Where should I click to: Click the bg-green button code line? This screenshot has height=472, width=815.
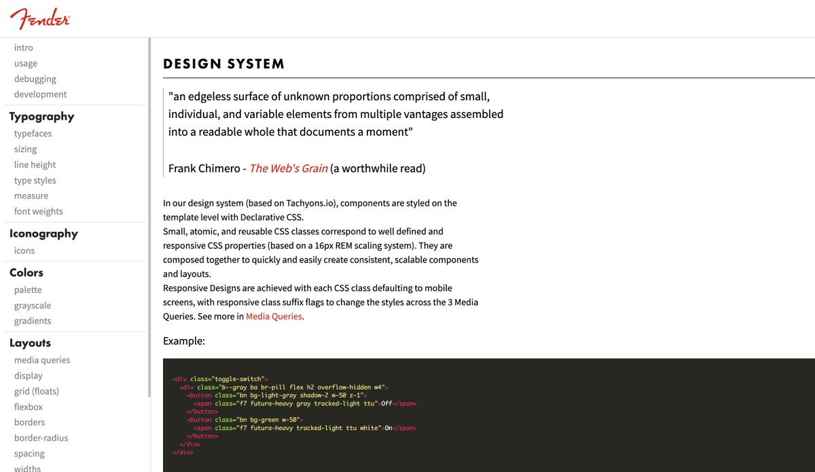(244, 420)
